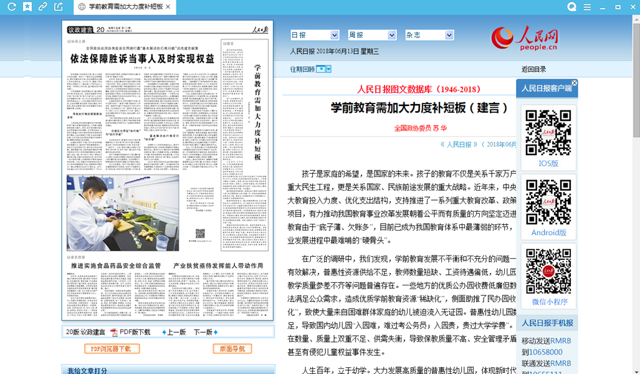This screenshot has height=374, width=640.
Task: Go to previous page via 上一版
Action: 174,332
